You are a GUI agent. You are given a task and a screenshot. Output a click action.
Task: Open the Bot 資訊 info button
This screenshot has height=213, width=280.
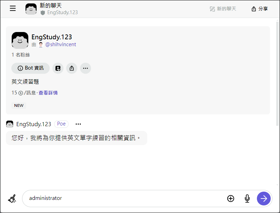(x=31, y=68)
